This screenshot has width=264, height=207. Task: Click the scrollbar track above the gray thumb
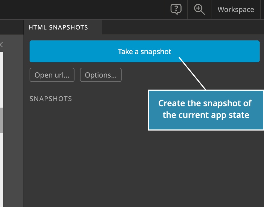click(x=1, y=80)
